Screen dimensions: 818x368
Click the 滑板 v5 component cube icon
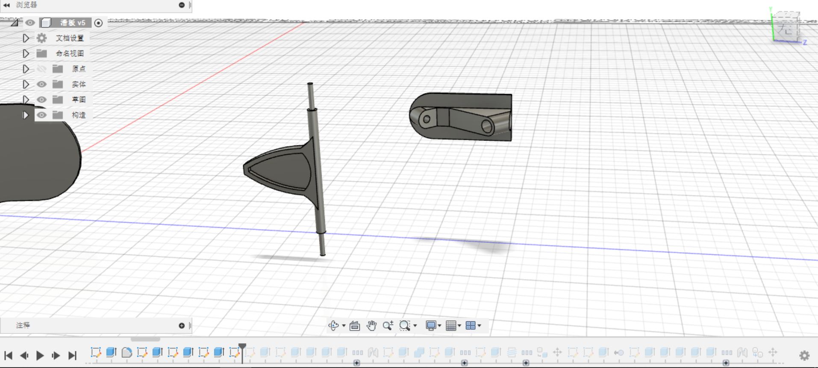pyautogui.click(x=46, y=23)
